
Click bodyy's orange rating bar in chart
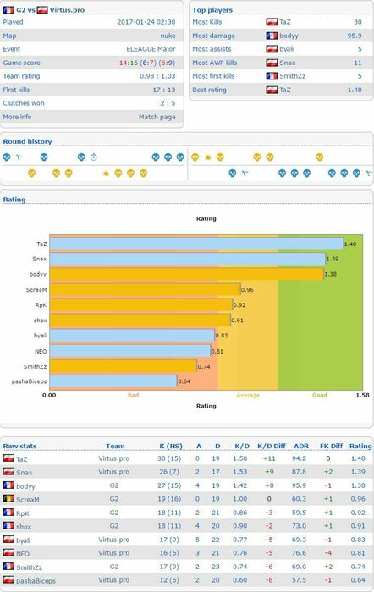pyautogui.click(x=187, y=274)
